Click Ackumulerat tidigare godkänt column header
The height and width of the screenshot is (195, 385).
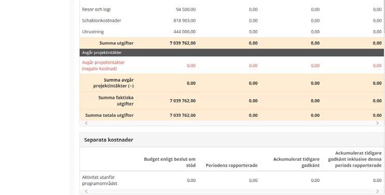coord(296,162)
